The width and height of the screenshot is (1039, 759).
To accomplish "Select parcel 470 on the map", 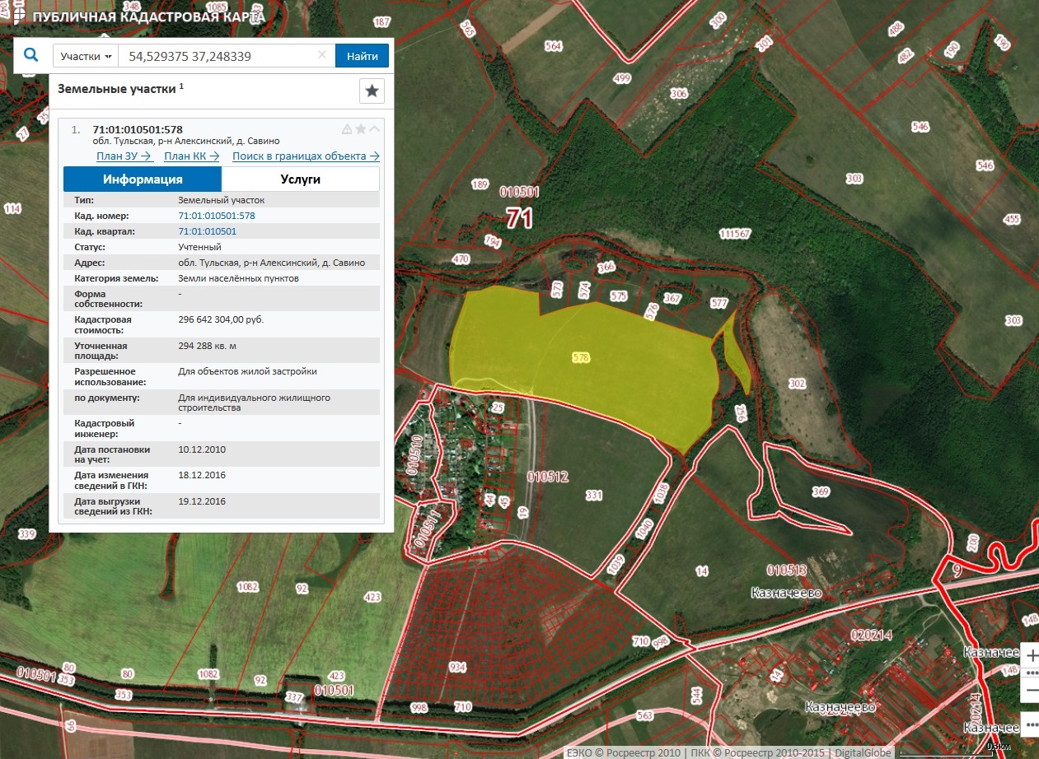I will (461, 259).
